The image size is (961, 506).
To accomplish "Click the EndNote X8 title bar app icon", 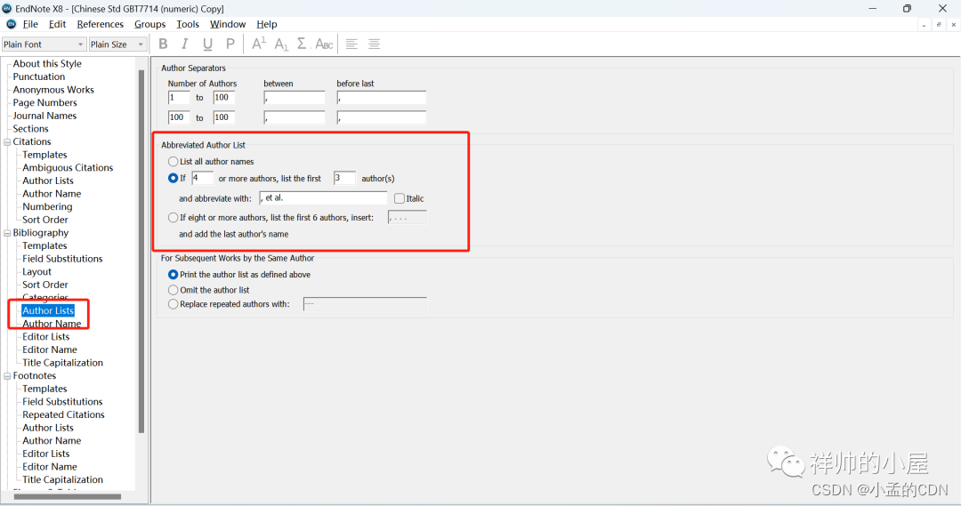I will 7,8.
